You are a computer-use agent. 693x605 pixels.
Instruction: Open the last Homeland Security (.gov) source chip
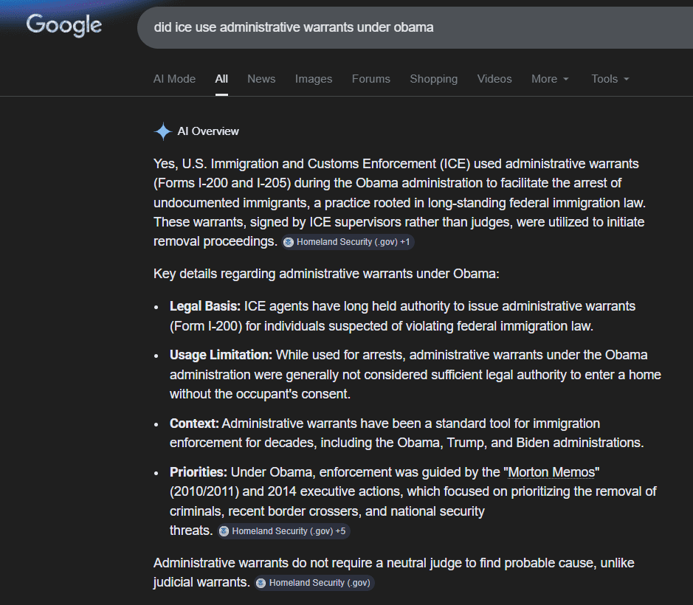coord(314,583)
